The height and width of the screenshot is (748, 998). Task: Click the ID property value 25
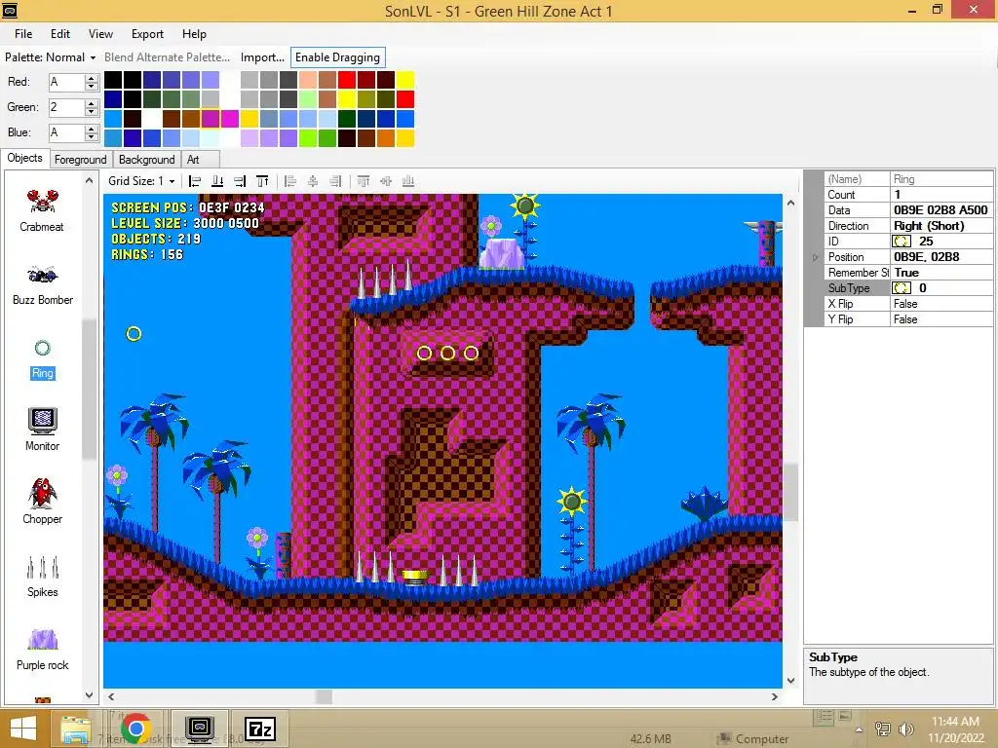click(941, 242)
